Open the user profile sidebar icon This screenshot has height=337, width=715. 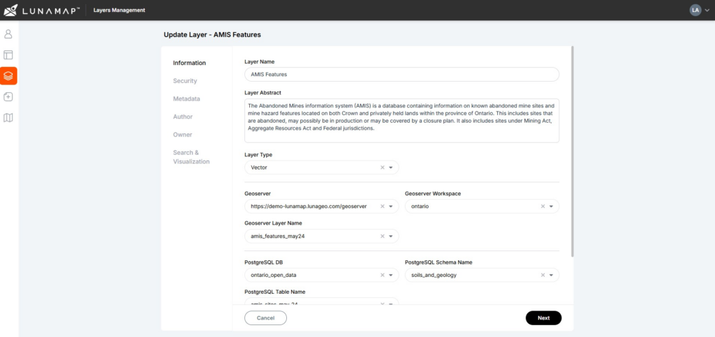click(x=8, y=34)
